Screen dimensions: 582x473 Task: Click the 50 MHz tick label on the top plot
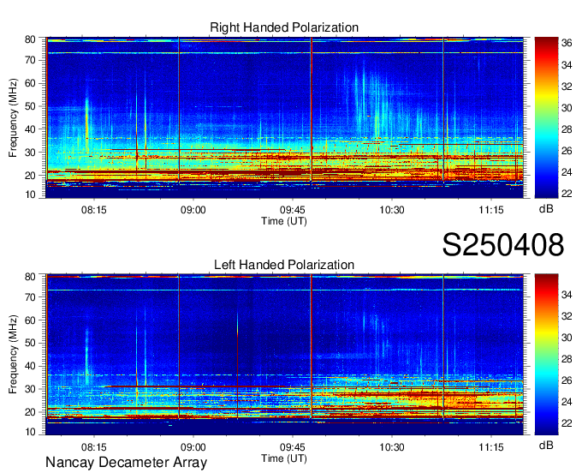[x=30, y=106]
